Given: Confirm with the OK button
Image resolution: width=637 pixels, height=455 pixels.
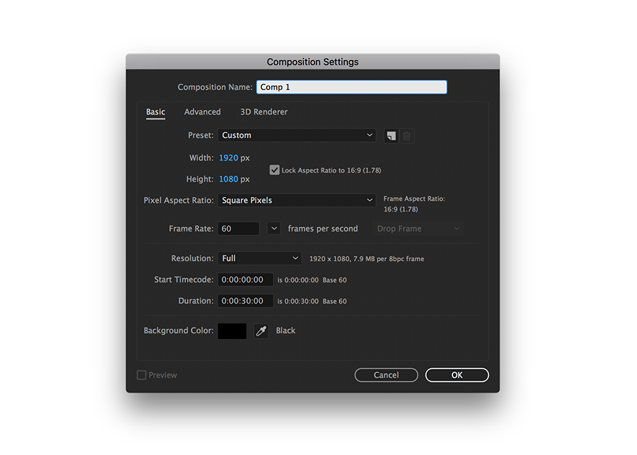Looking at the screenshot, I should click(457, 375).
